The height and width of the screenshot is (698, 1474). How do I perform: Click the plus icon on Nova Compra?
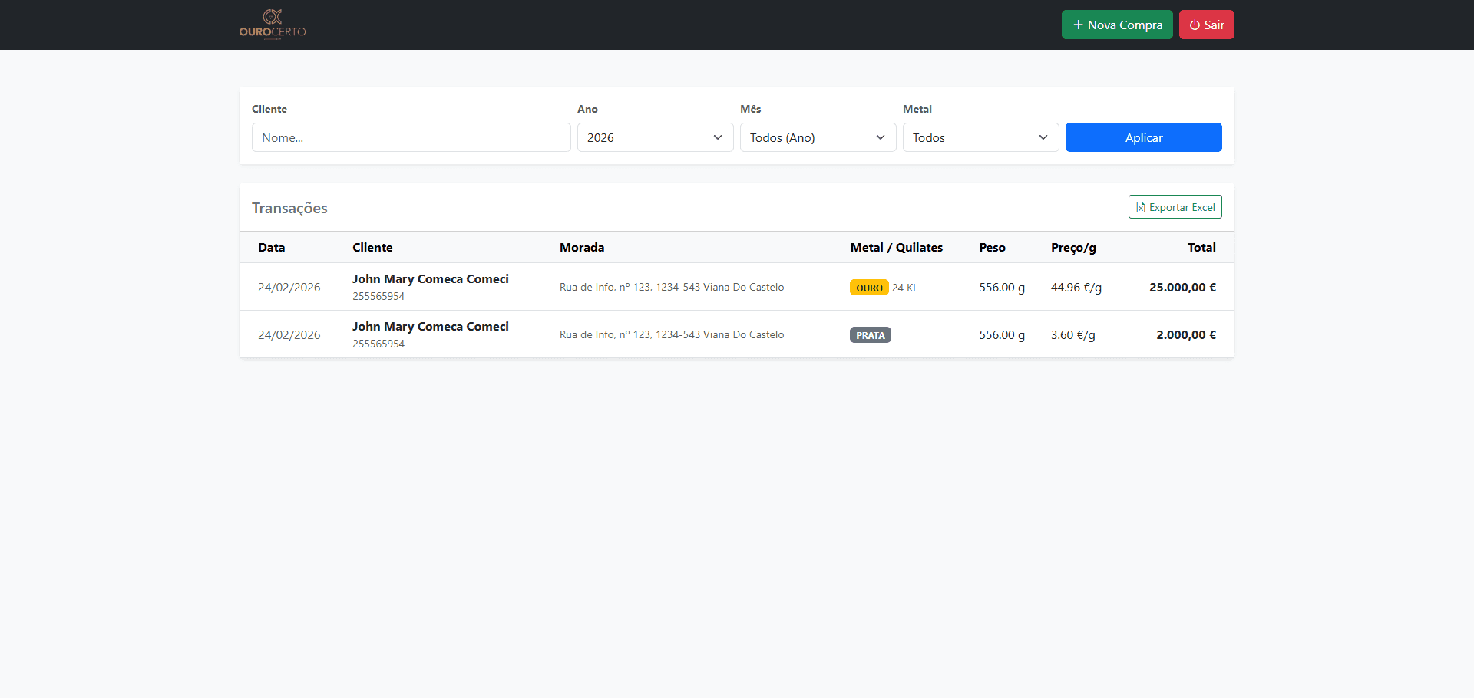coord(1078,25)
